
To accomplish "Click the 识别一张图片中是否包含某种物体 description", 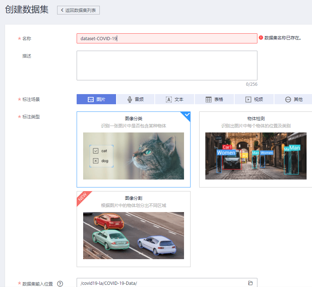I will [x=133, y=126].
